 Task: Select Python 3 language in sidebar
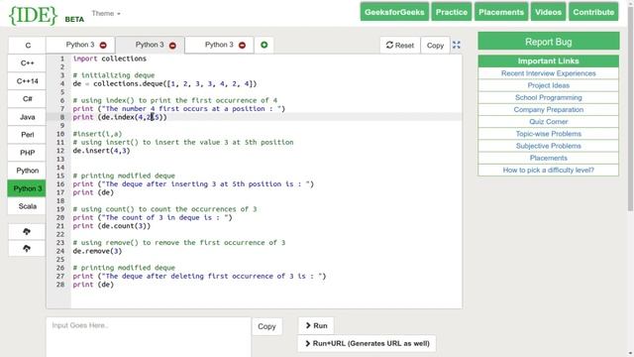point(27,188)
